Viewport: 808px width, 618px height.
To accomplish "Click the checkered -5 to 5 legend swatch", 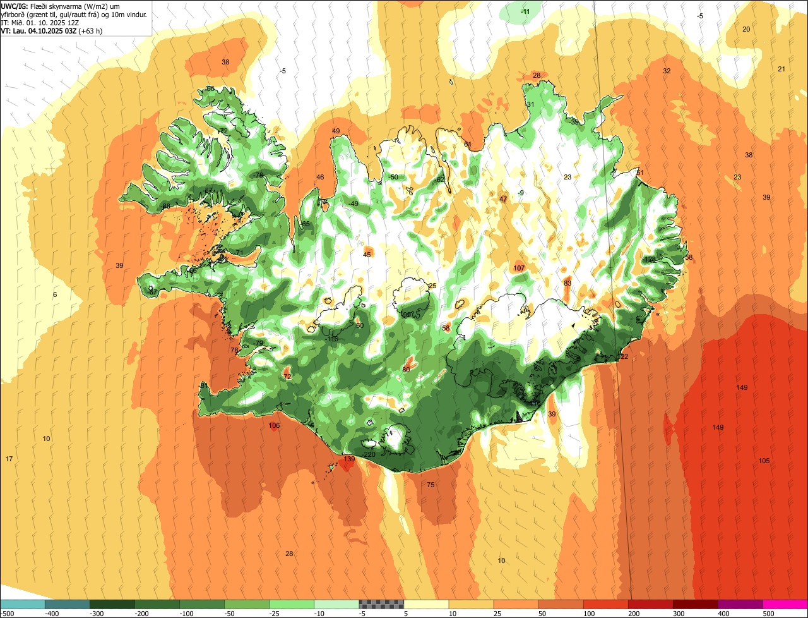I will coord(381,604).
